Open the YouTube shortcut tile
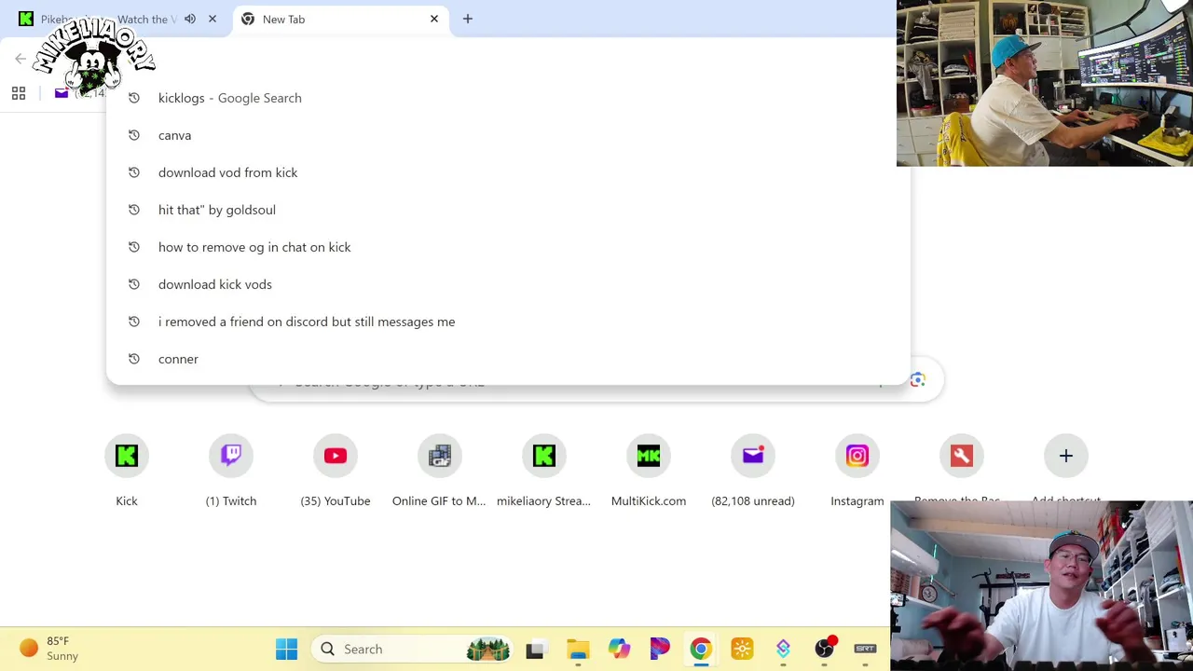The image size is (1193, 671). coord(336,472)
